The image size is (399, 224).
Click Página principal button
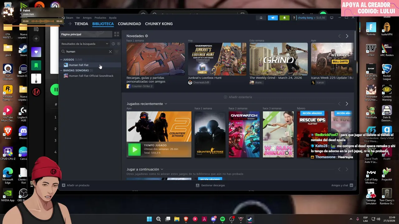pyautogui.click(x=86, y=34)
